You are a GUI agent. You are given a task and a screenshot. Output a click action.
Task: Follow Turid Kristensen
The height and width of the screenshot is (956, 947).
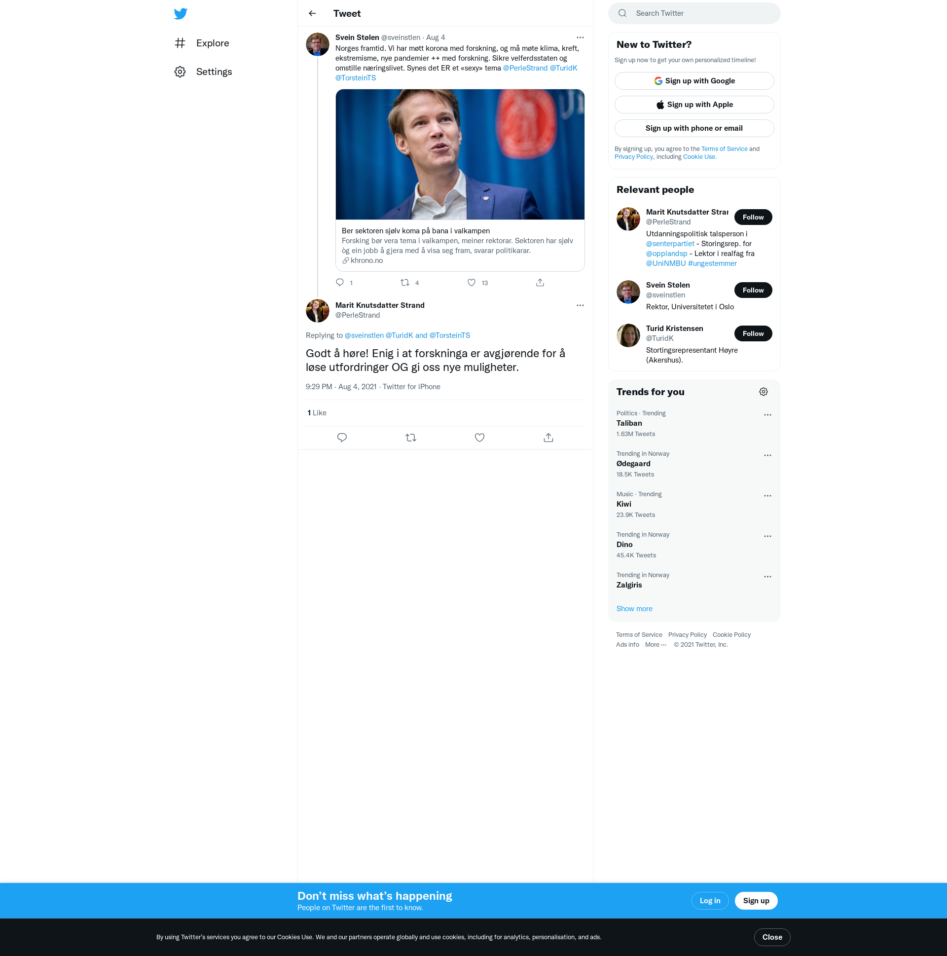753,333
